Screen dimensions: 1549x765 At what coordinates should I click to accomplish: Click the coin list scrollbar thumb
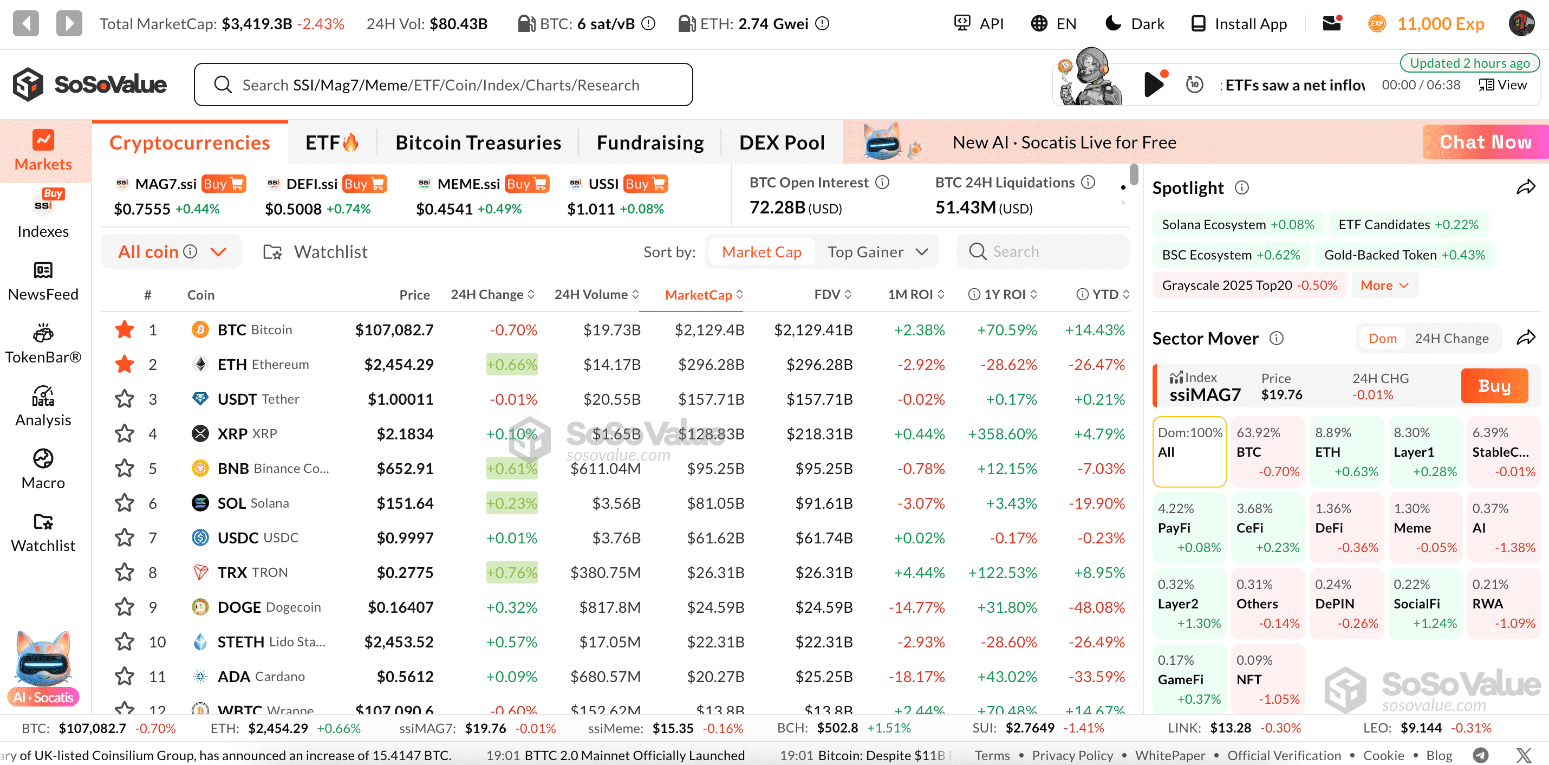(x=1134, y=174)
